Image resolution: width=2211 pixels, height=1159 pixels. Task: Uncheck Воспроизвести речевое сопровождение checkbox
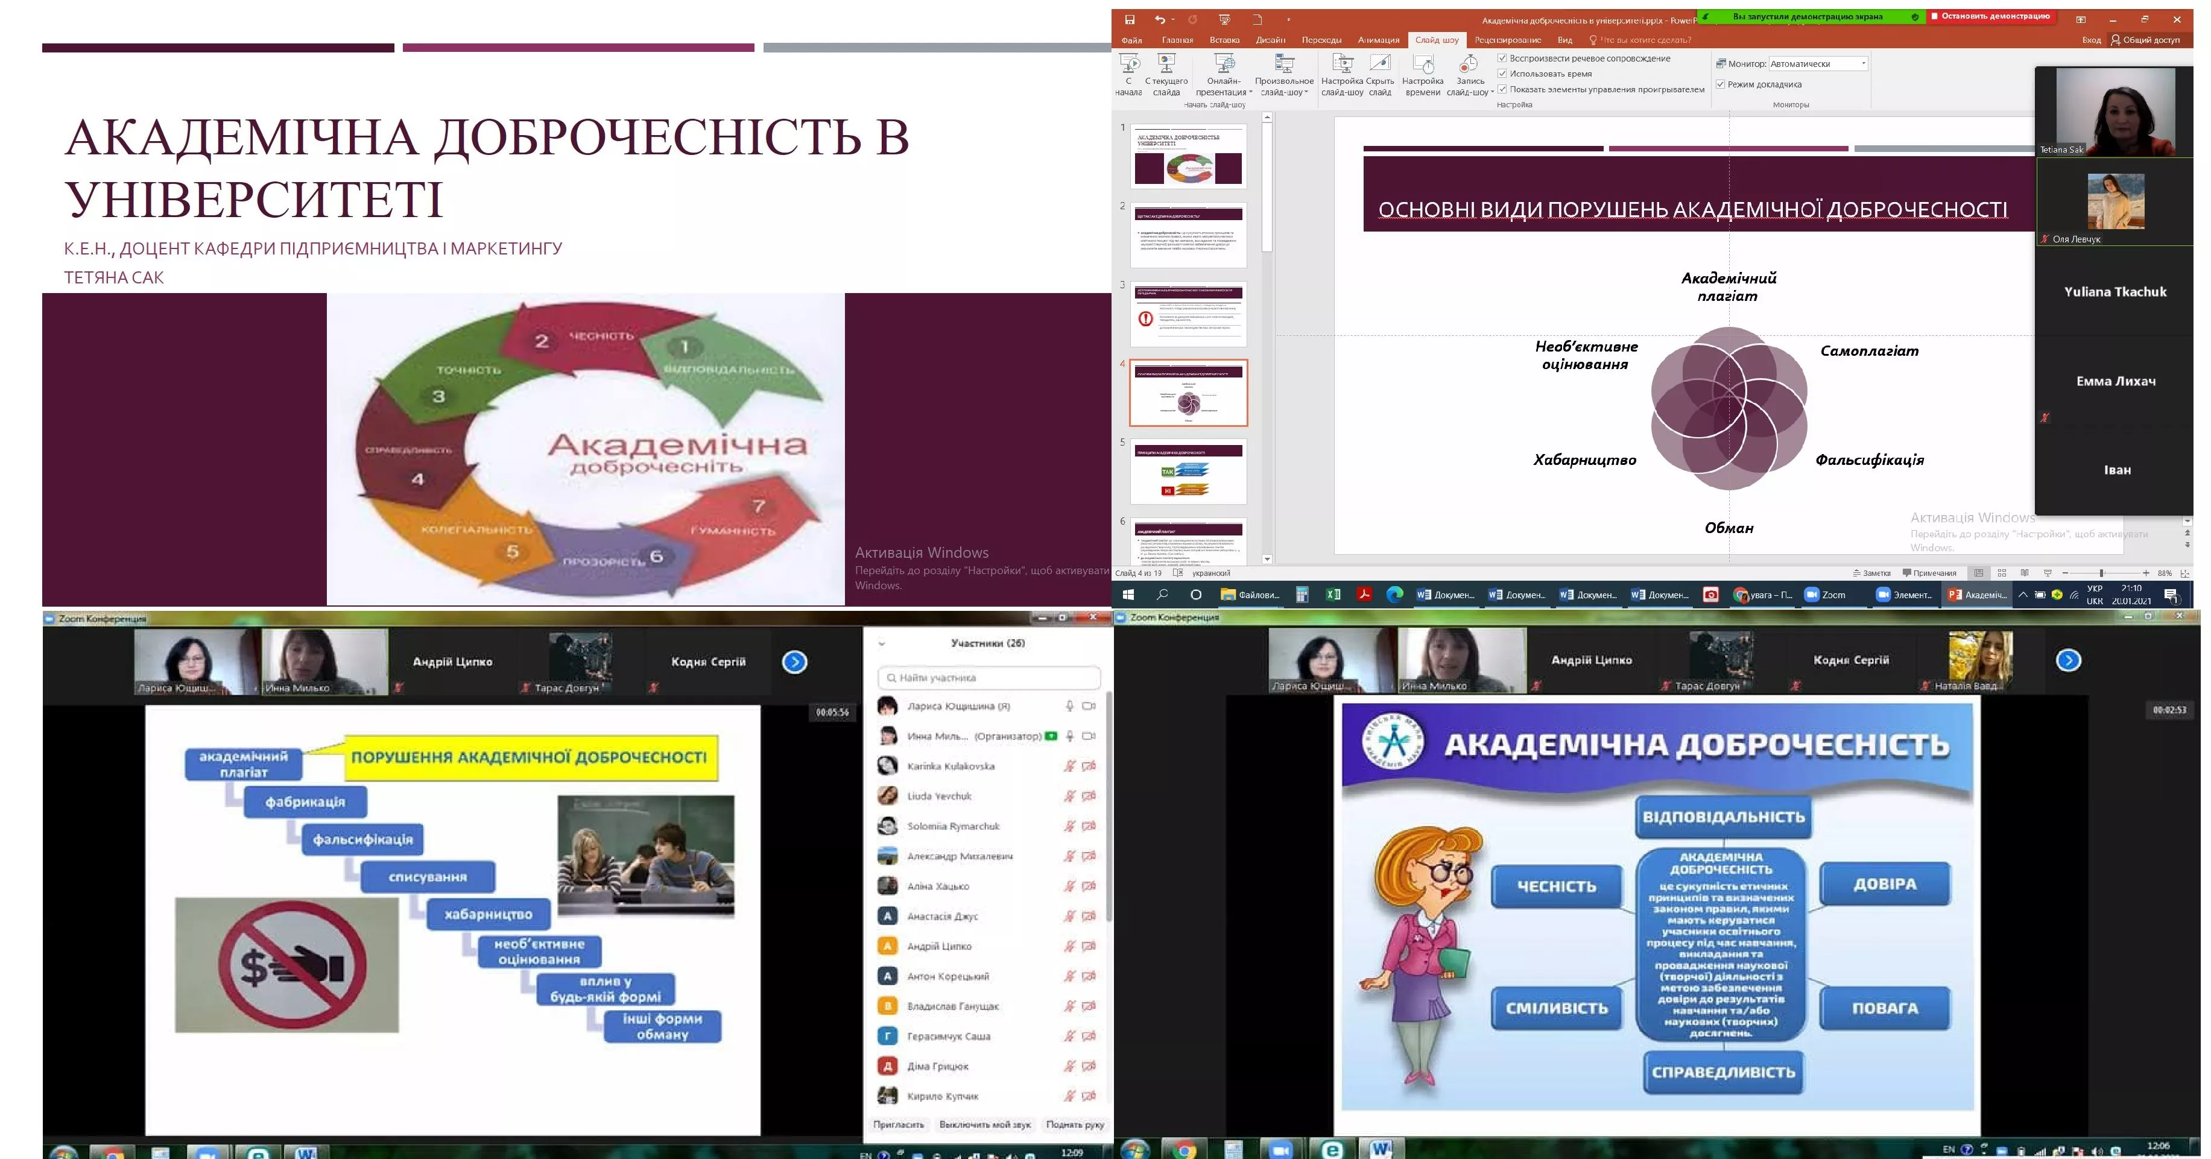(1502, 58)
